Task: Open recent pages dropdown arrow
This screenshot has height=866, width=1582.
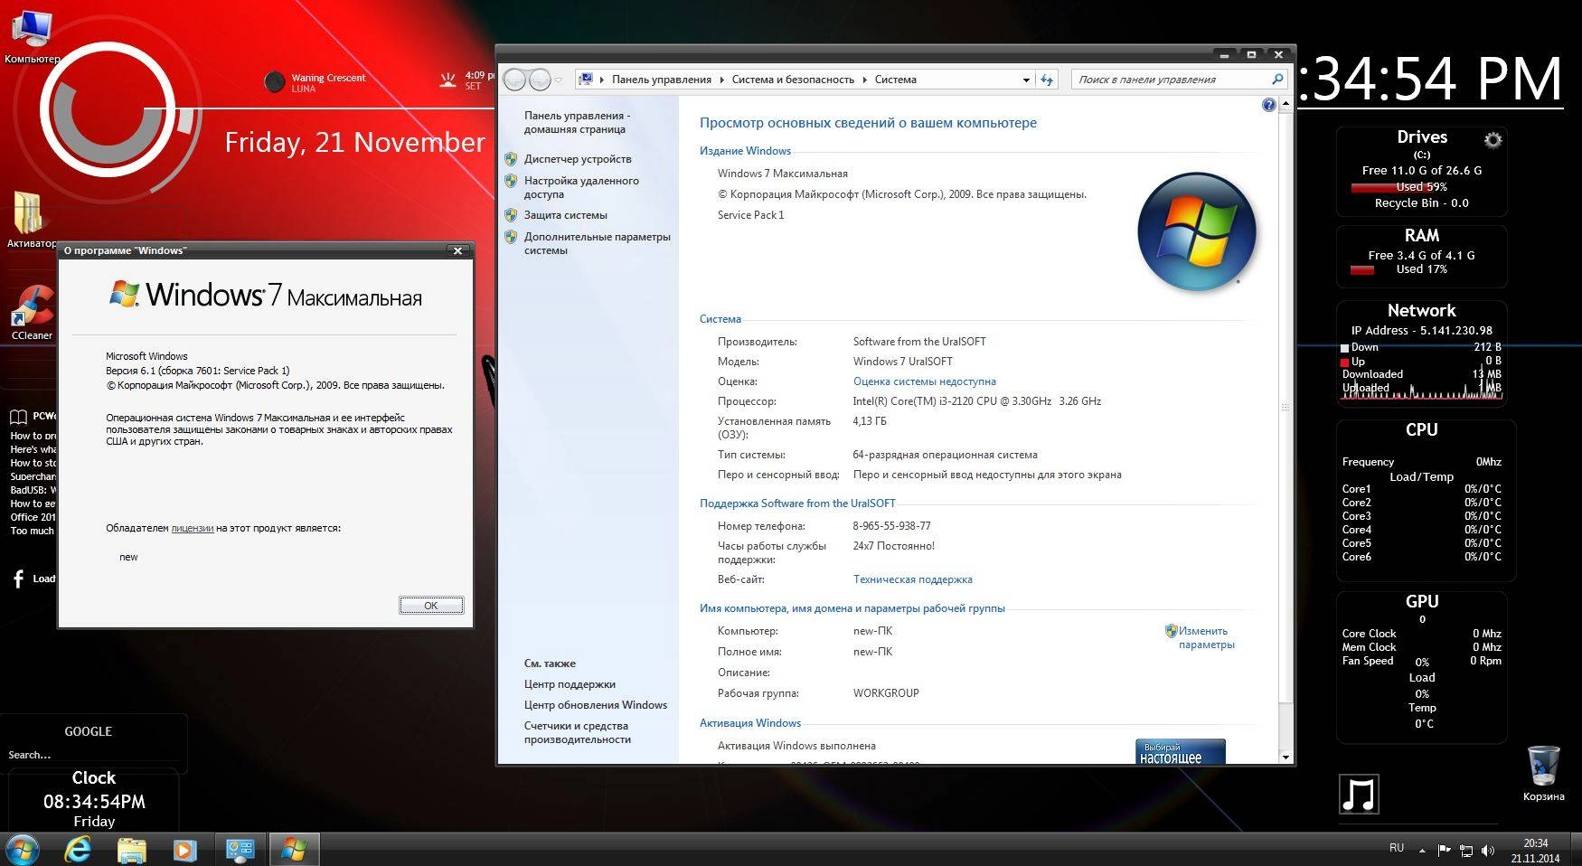Action: click(559, 80)
